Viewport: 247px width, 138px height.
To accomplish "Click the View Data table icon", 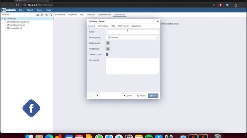I will pyautogui.click(x=42, y=15).
